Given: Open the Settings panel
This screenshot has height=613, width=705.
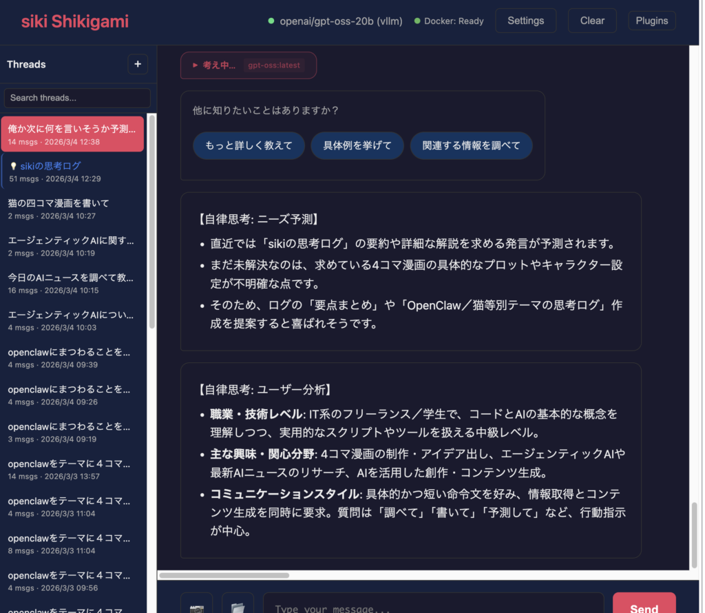Looking at the screenshot, I should (525, 21).
